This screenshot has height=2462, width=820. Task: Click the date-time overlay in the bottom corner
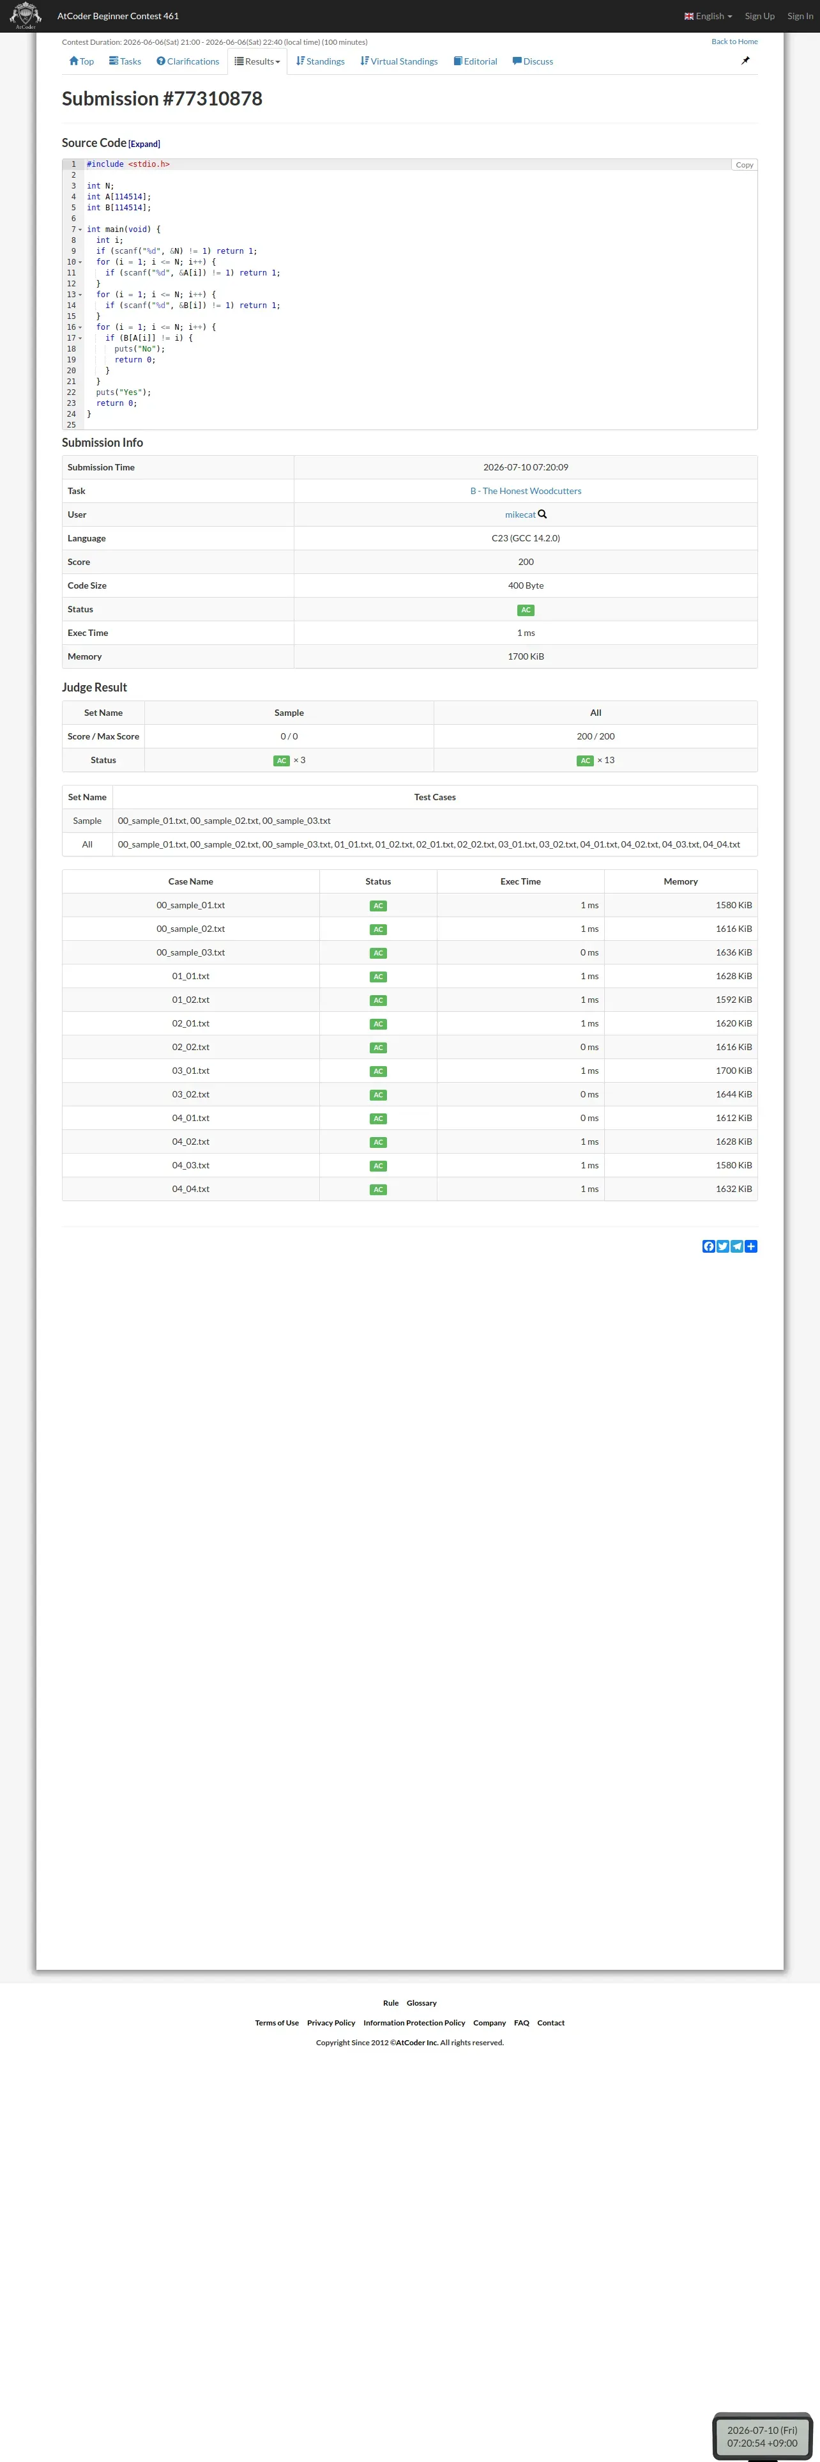pyautogui.click(x=762, y=2436)
